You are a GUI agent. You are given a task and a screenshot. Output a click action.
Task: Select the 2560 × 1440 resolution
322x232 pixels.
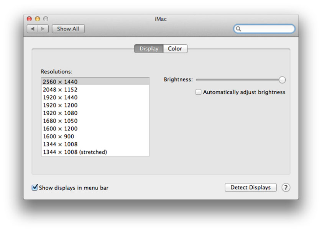(60, 81)
